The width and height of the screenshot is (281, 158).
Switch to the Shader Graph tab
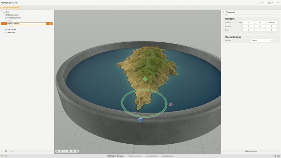pos(135,156)
